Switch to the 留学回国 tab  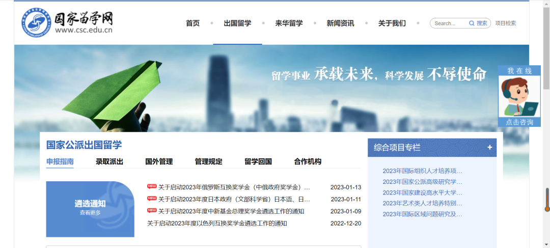point(258,161)
